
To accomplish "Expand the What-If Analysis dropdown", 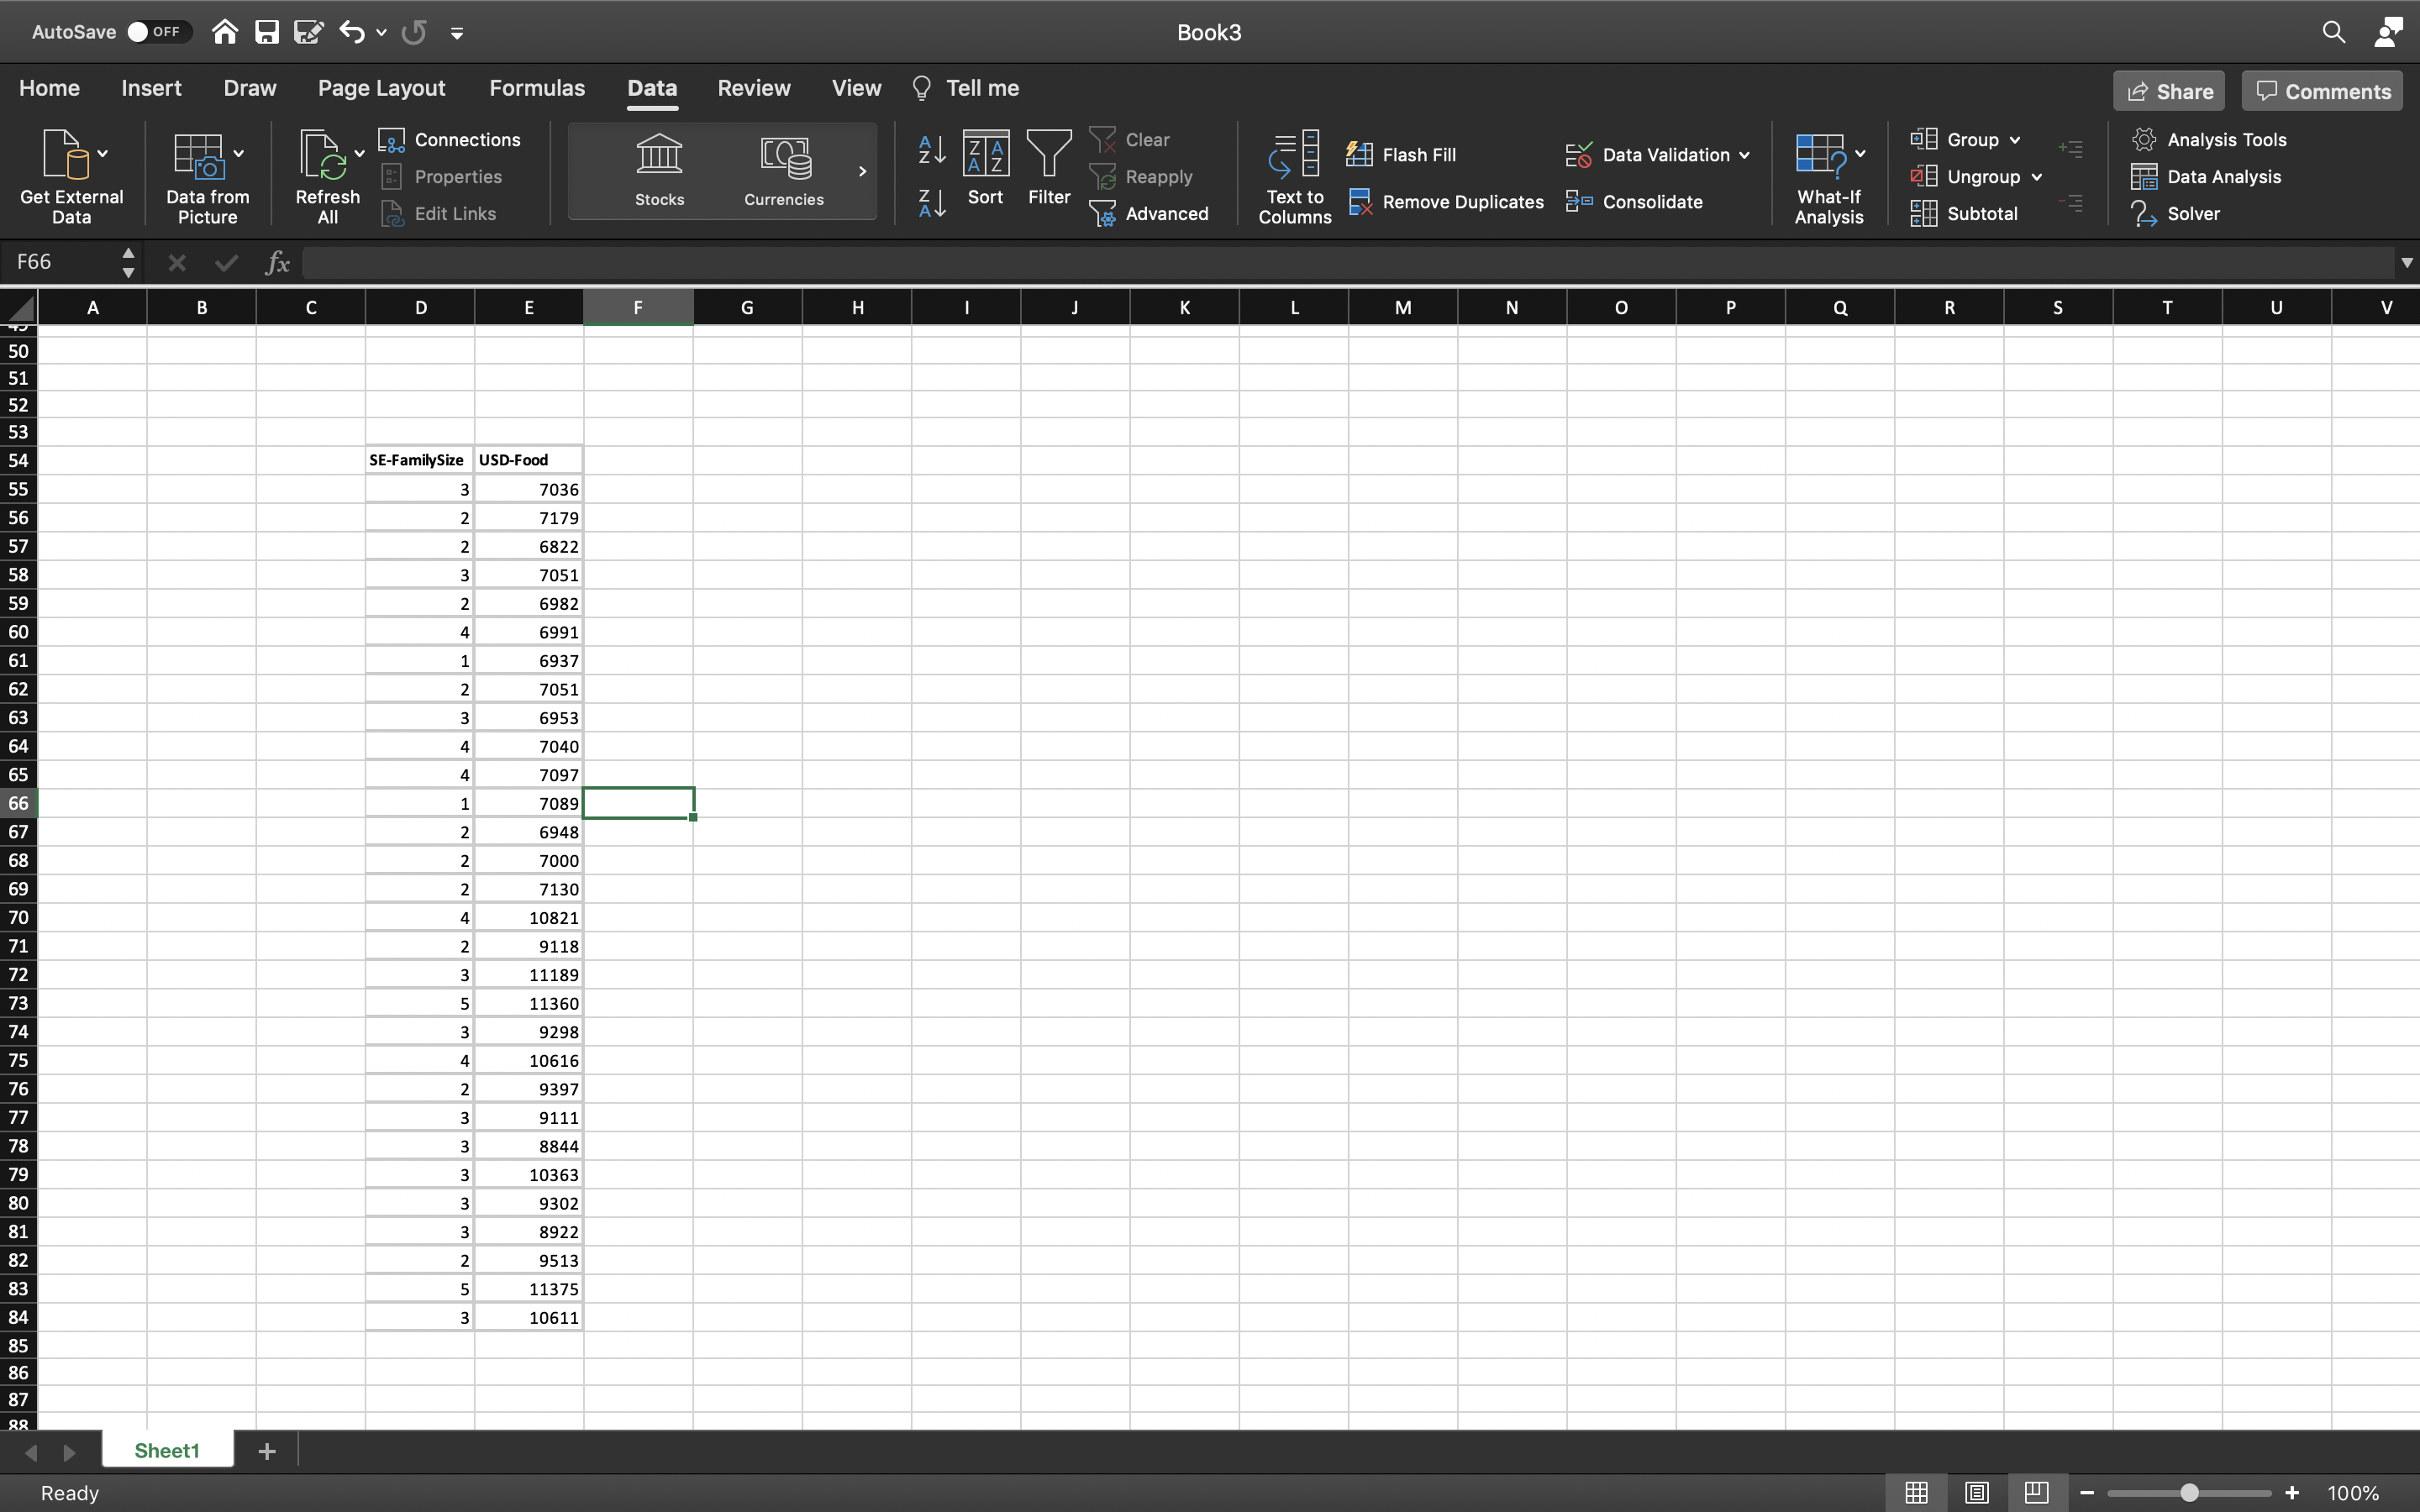I will pyautogui.click(x=1860, y=153).
